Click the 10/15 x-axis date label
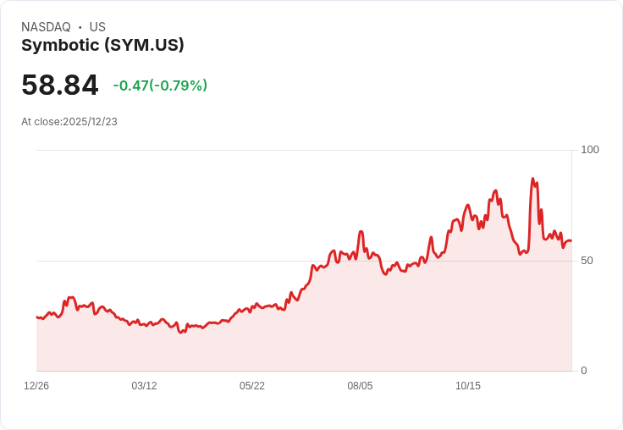Image resolution: width=623 pixels, height=430 pixels. [468, 386]
